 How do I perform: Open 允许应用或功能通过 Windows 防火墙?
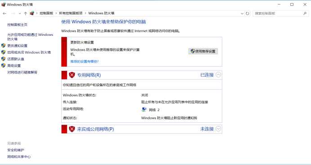[30, 37]
